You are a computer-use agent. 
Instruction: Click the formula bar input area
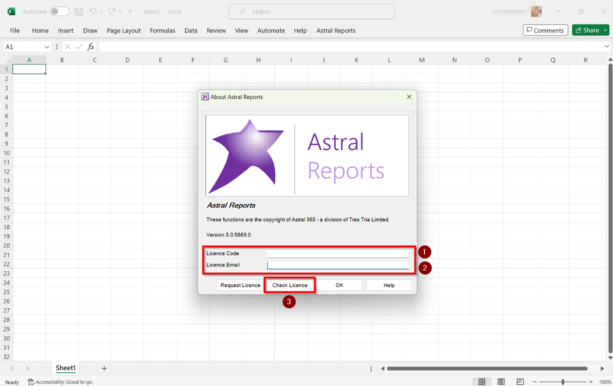[351, 47]
